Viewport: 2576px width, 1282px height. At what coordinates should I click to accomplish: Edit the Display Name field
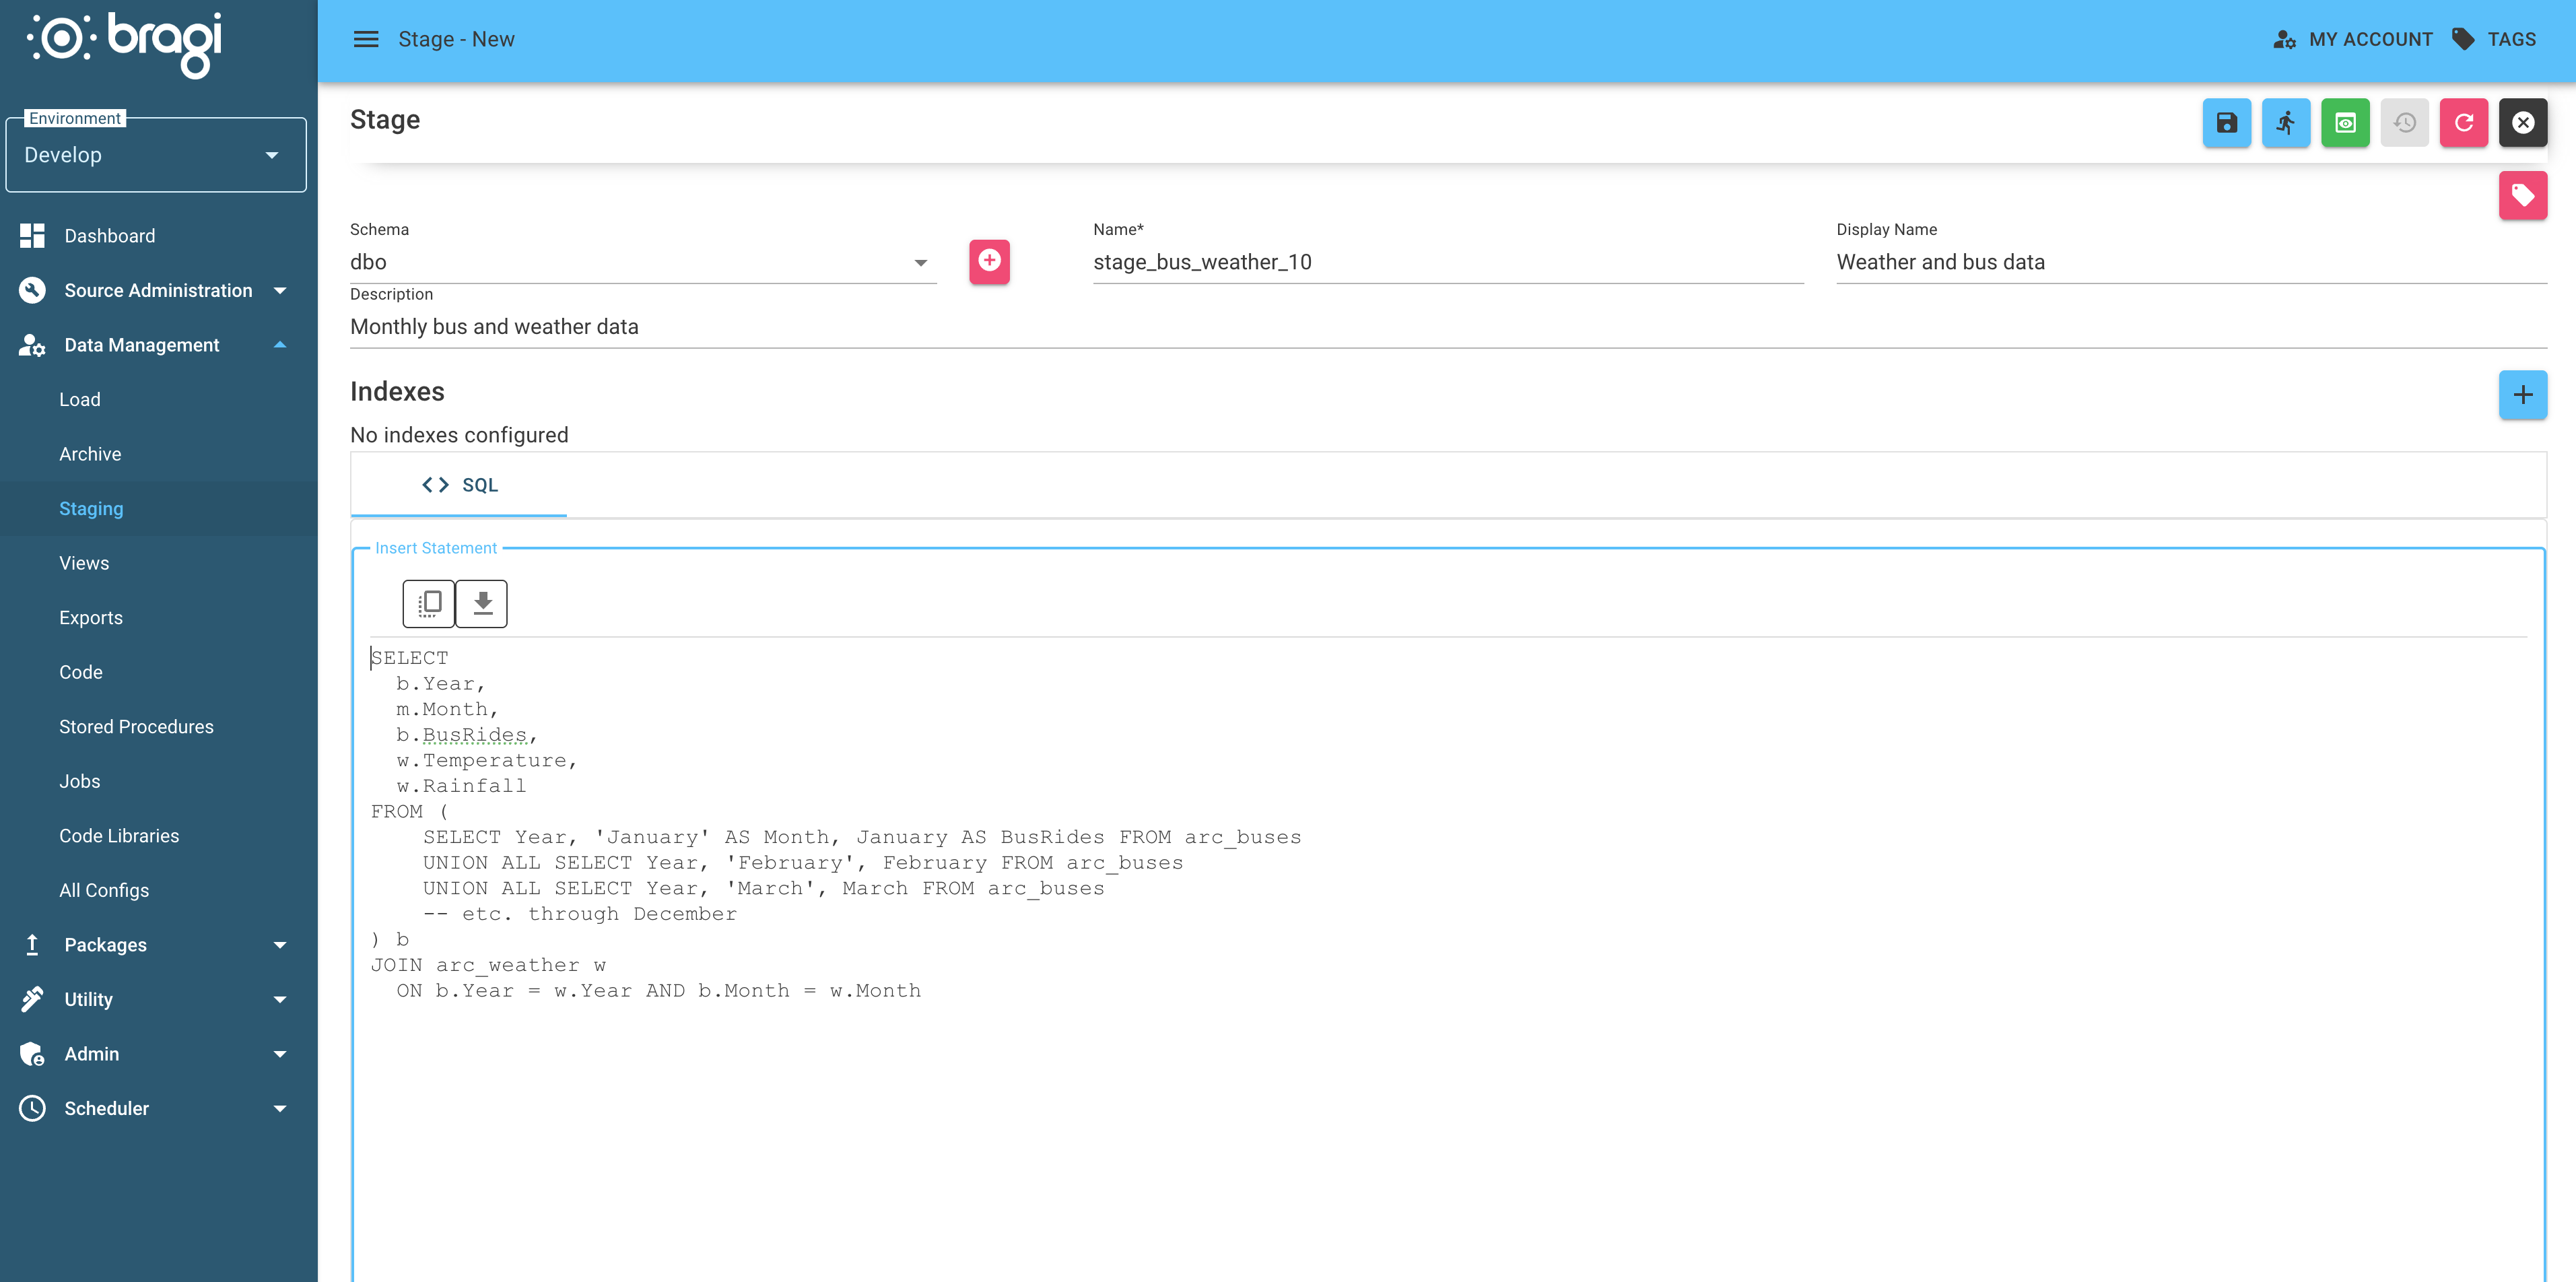coord(2100,262)
